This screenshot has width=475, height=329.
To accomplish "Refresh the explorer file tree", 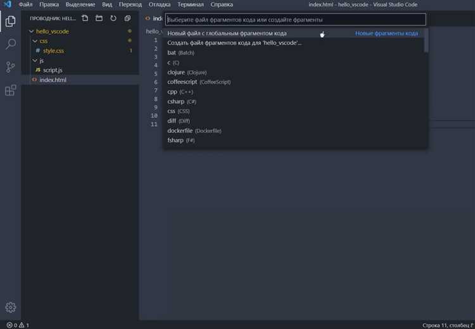I will (x=113, y=18).
